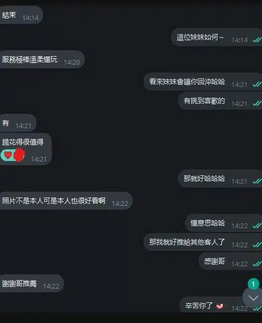262x323 pixels.
Task: Select the 服務極棒溫柔懂玩 message bubble
Action: pos(42,59)
